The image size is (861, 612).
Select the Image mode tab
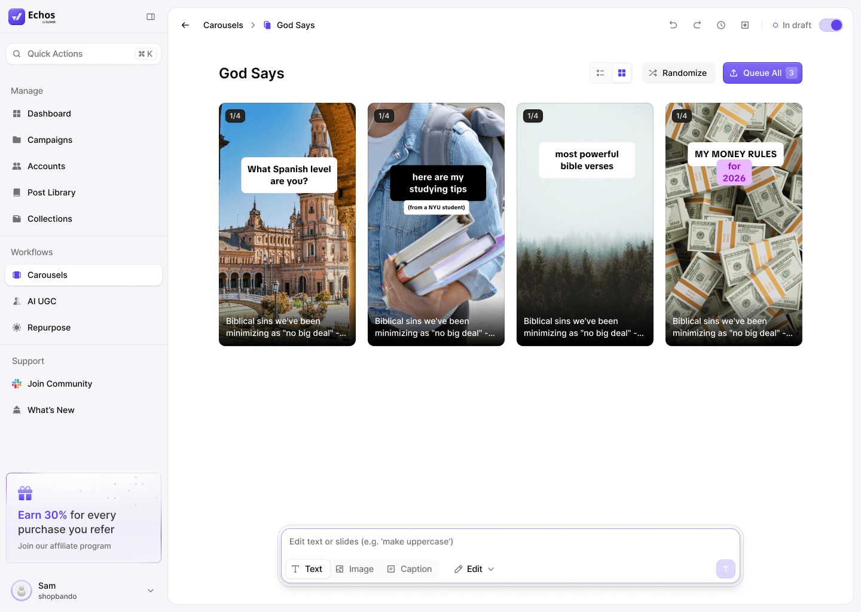click(x=355, y=569)
